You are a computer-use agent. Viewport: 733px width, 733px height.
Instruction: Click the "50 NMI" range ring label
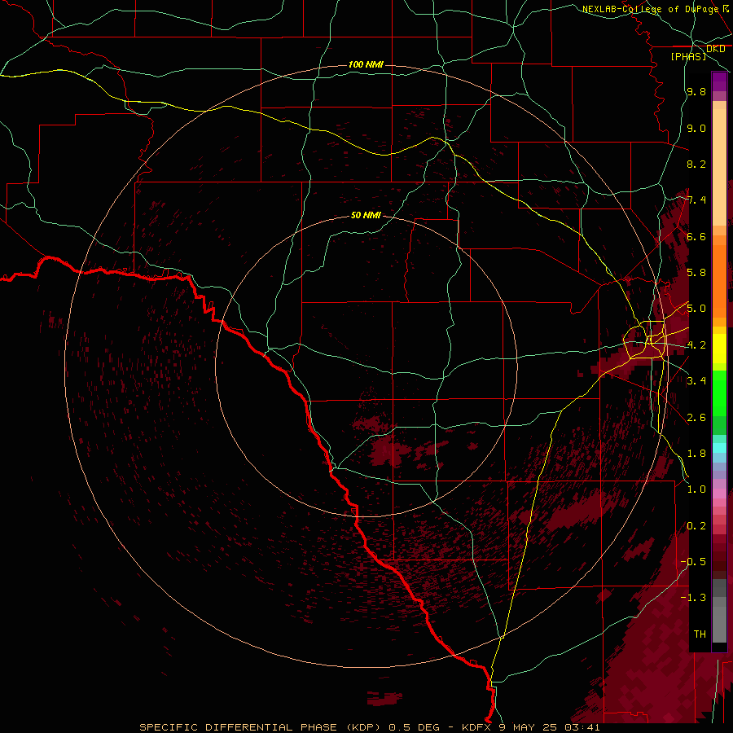coord(366,216)
